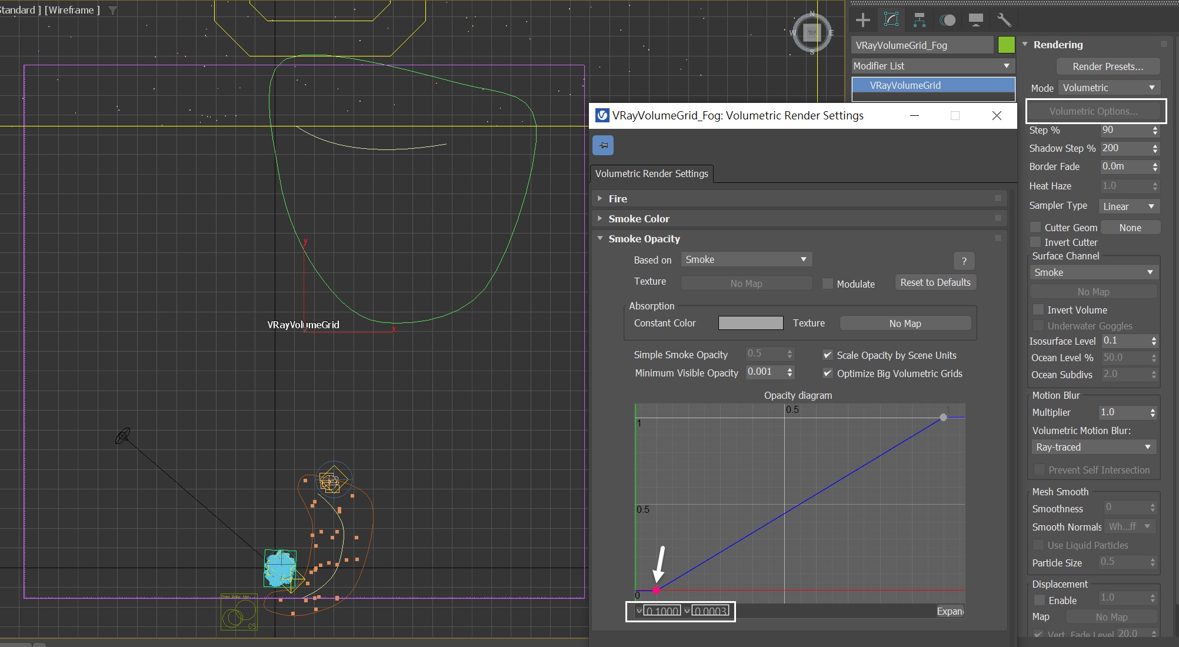The width and height of the screenshot is (1179, 647).
Task: Click the Smoke Opacity rollout grip handle
Action: (998, 238)
